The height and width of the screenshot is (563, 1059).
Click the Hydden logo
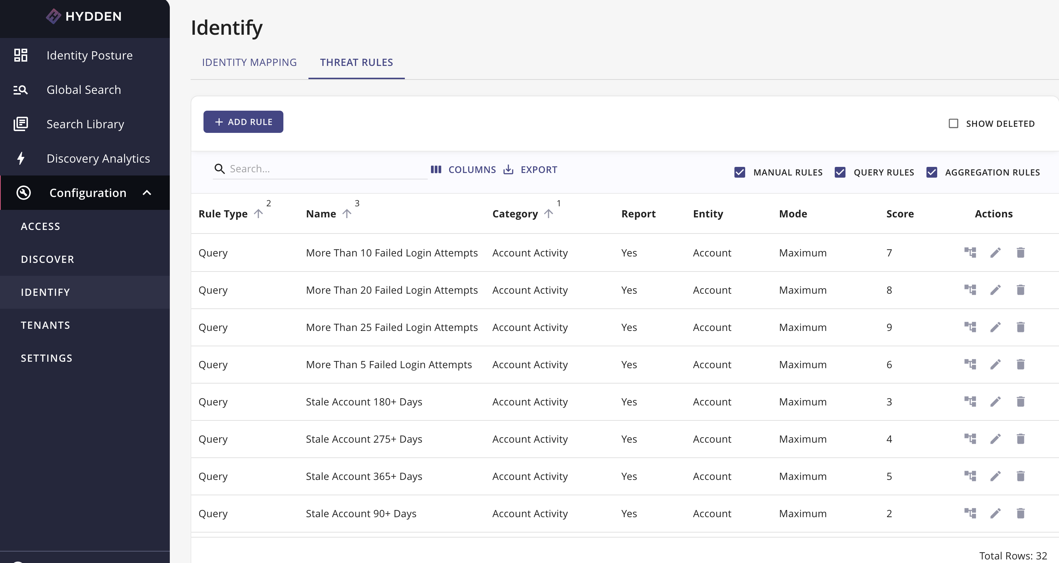[x=84, y=16]
